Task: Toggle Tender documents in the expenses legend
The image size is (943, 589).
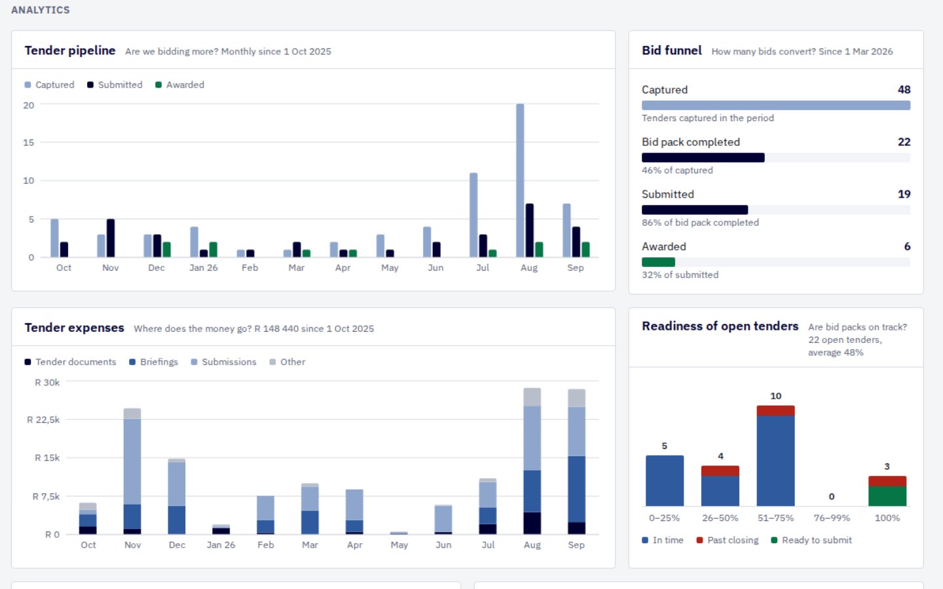Action: point(70,362)
